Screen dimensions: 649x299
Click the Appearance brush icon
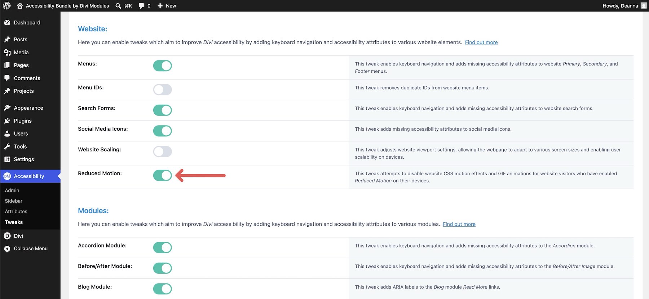point(7,108)
